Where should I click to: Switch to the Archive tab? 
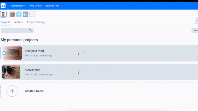tap(19, 22)
